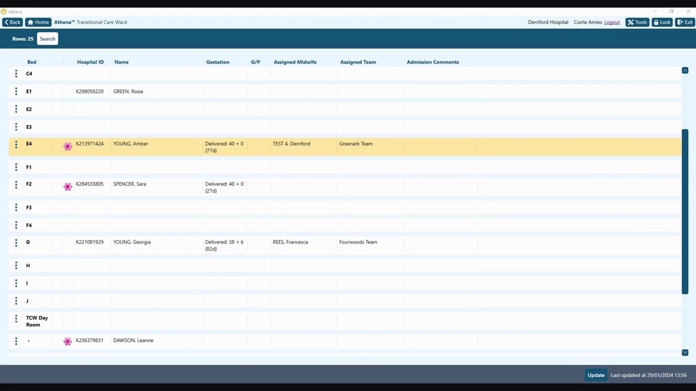Sort by the Bed column header
Viewport: 696px width, 391px height.
point(32,62)
